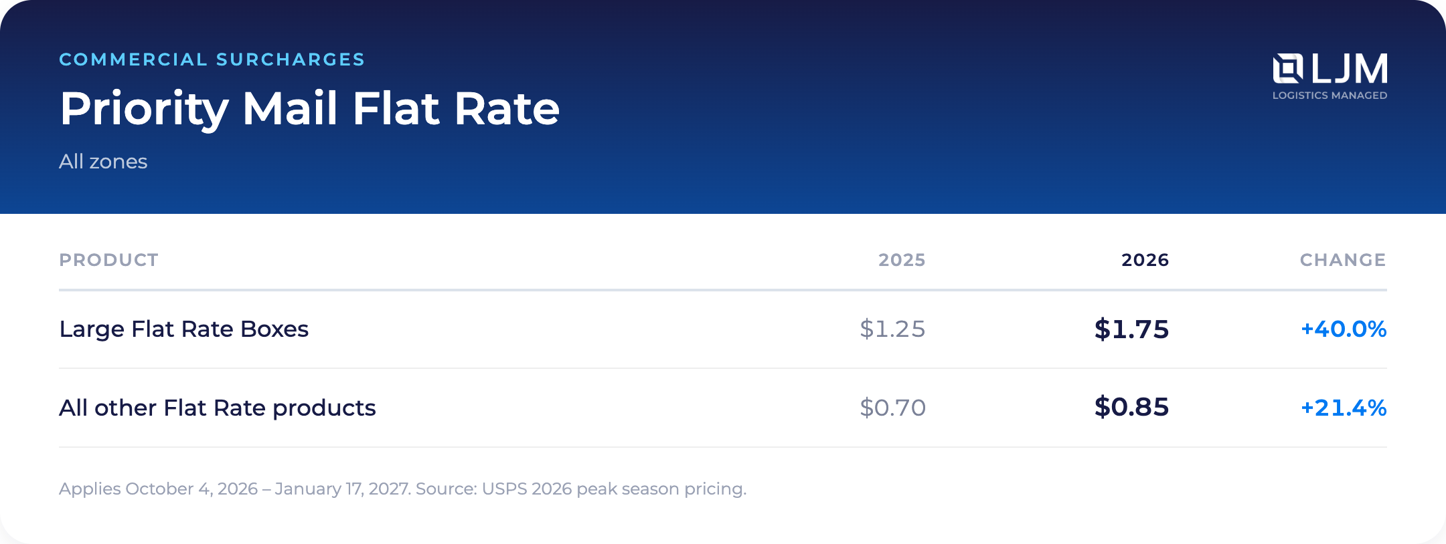Click the Logistics Managed tagline
Viewport: 1446px width, 544px height.
(1330, 96)
